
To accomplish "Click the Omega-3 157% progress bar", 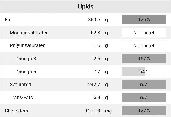I will pyautogui.click(x=144, y=58).
